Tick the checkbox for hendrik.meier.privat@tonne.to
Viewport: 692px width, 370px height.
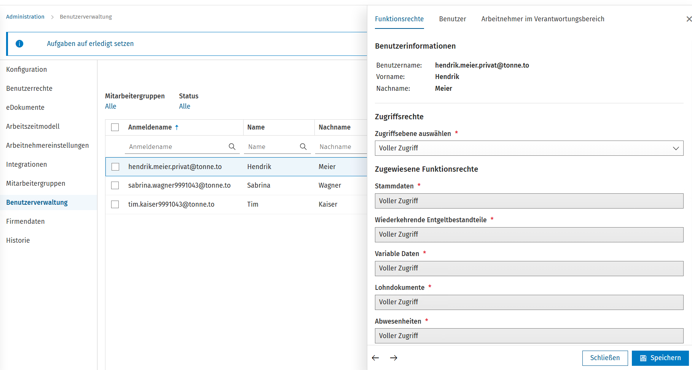(x=115, y=167)
